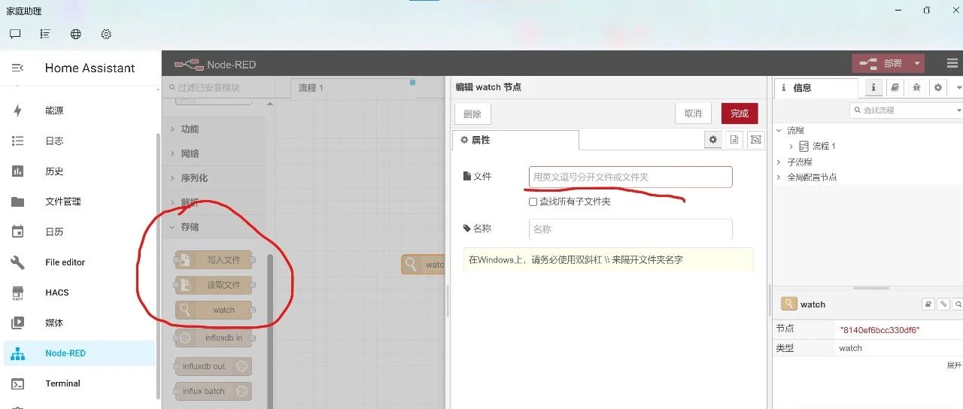Open HACS in the sidebar
963x409 pixels.
pos(79,292)
